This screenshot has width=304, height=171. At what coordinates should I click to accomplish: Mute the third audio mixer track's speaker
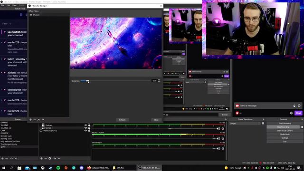(x=218, y=148)
